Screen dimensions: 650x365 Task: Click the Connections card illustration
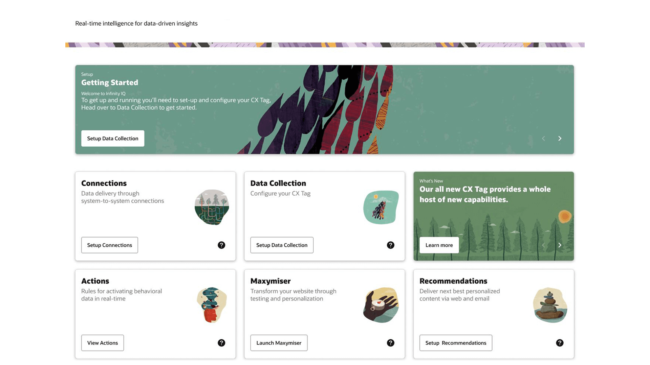pos(212,207)
